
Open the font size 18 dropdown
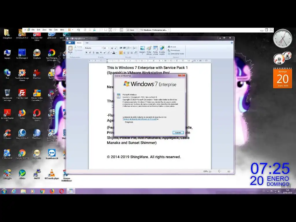click(109, 48)
